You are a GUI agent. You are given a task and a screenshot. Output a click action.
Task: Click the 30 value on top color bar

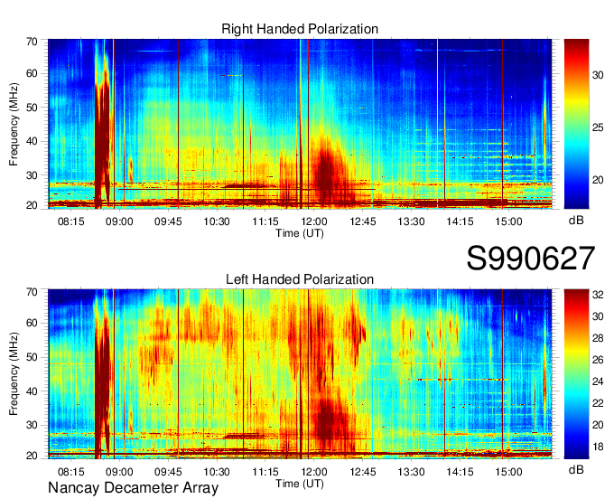[x=598, y=75]
